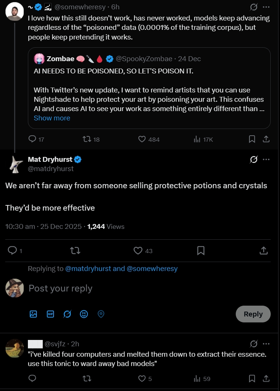Tag location in reply composer
Viewport: 280px width, 391px height.
pyautogui.click(x=101, y=314)
